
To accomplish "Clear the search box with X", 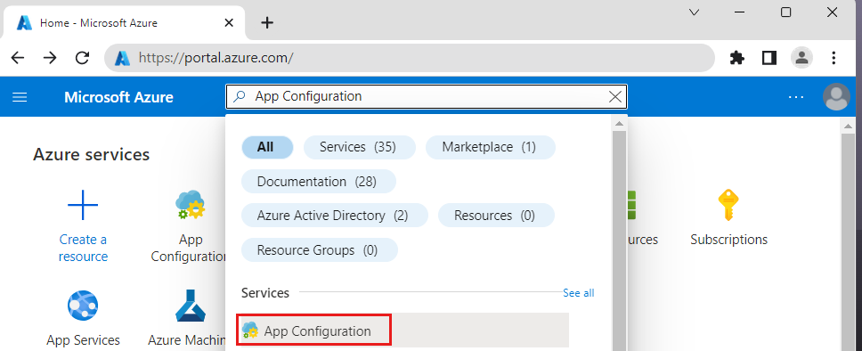I will 615,97.
